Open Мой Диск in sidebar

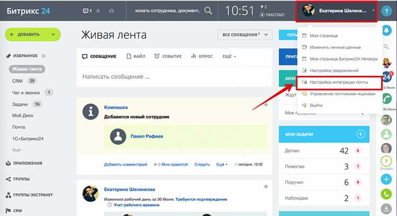click(23, 115)
